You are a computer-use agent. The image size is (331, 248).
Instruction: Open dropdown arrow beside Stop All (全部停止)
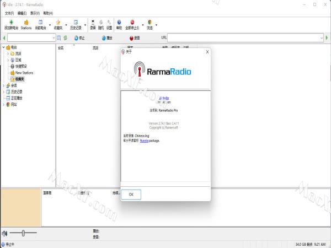[143, 25]
